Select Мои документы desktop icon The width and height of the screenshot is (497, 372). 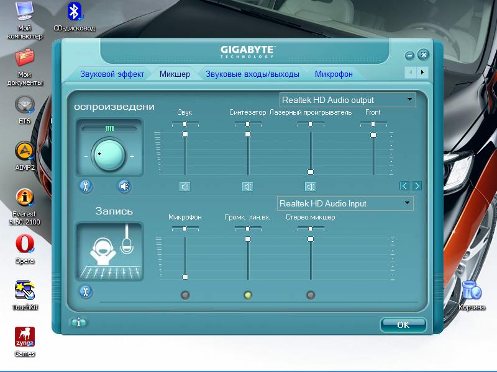(x=25, y=67)
